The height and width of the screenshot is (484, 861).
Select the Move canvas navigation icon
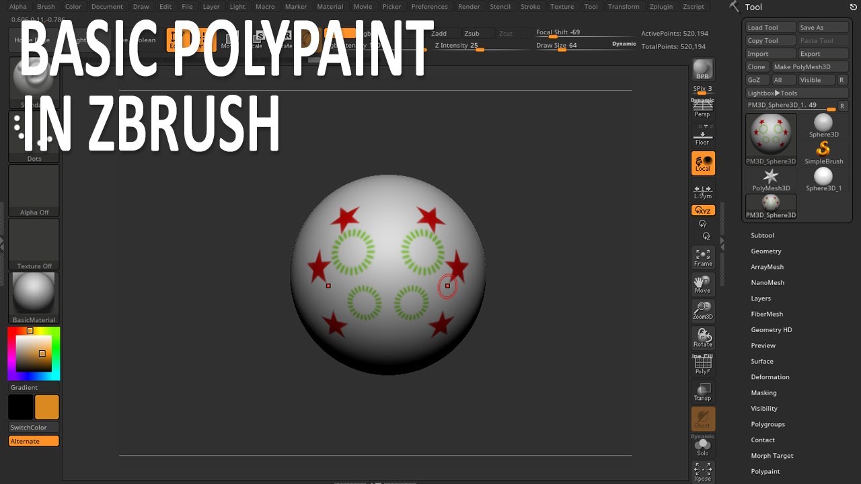tap(703, 284)
